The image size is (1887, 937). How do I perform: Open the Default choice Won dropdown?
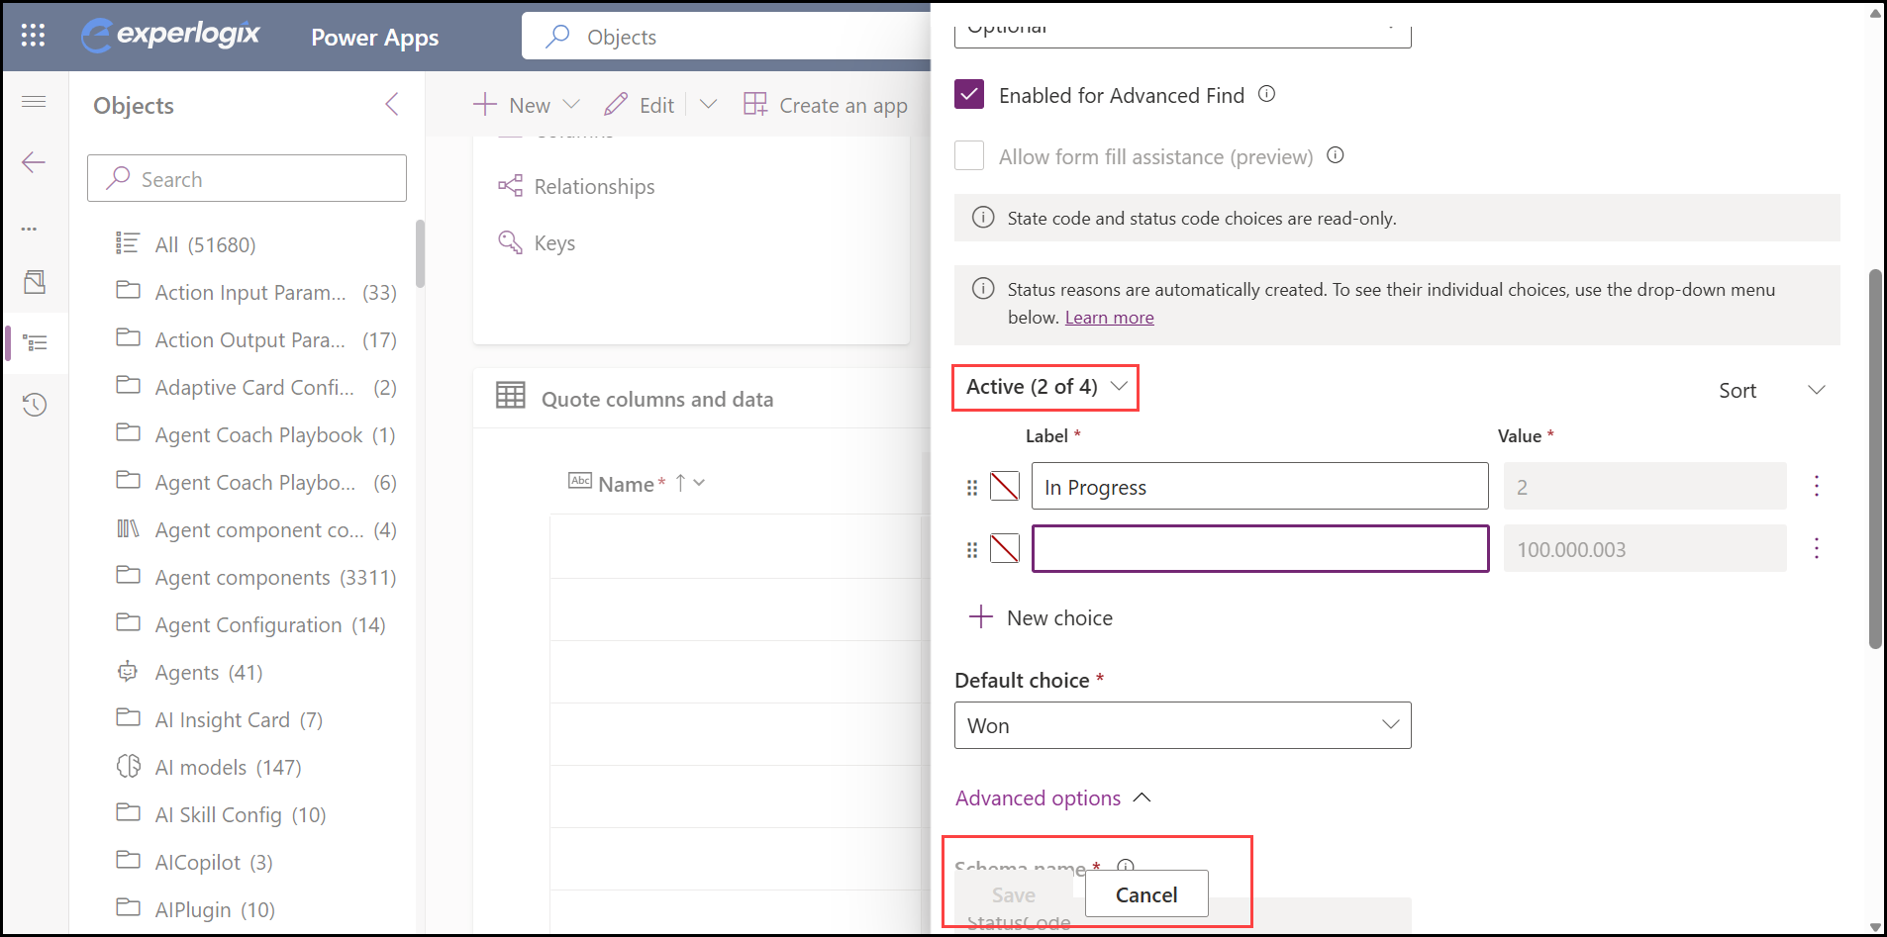[1183, 725]
